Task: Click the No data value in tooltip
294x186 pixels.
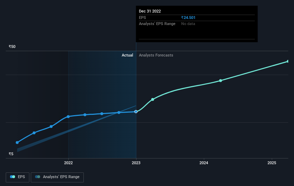Action: coord(188,24)
